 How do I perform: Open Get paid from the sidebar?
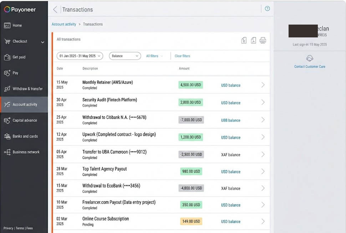(x=20, y=57)
